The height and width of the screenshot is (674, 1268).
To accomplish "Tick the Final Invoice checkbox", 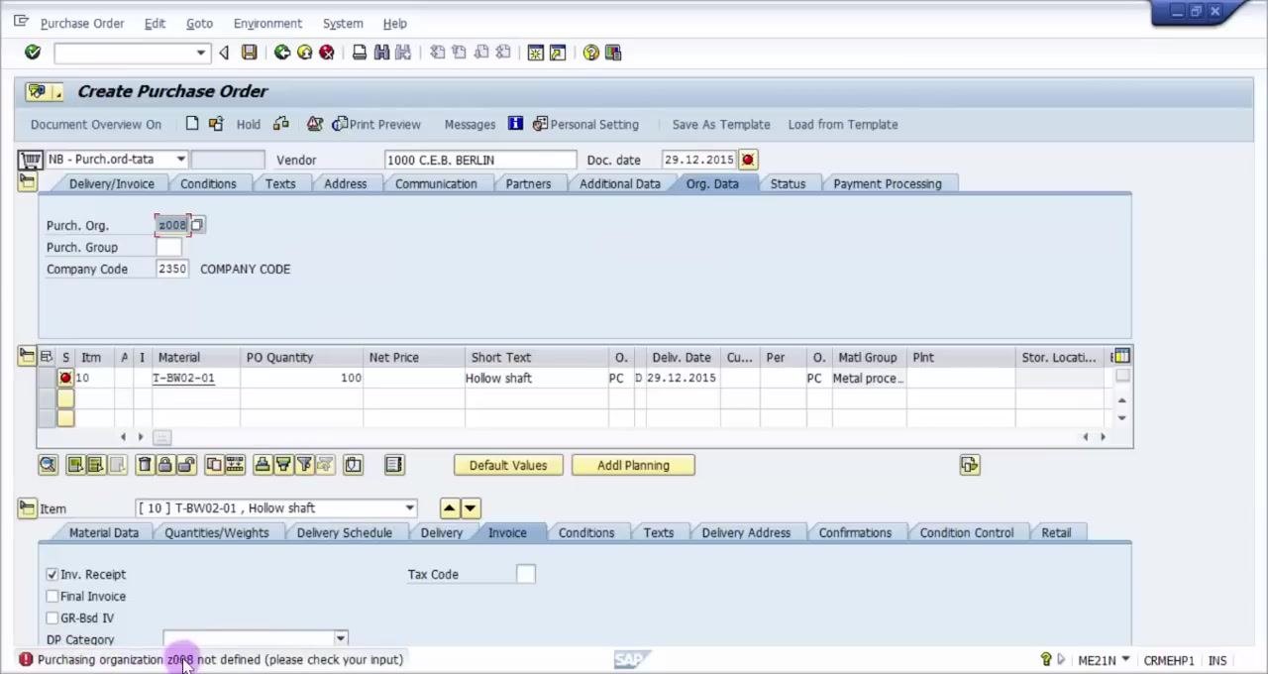I will coord(53,596).
